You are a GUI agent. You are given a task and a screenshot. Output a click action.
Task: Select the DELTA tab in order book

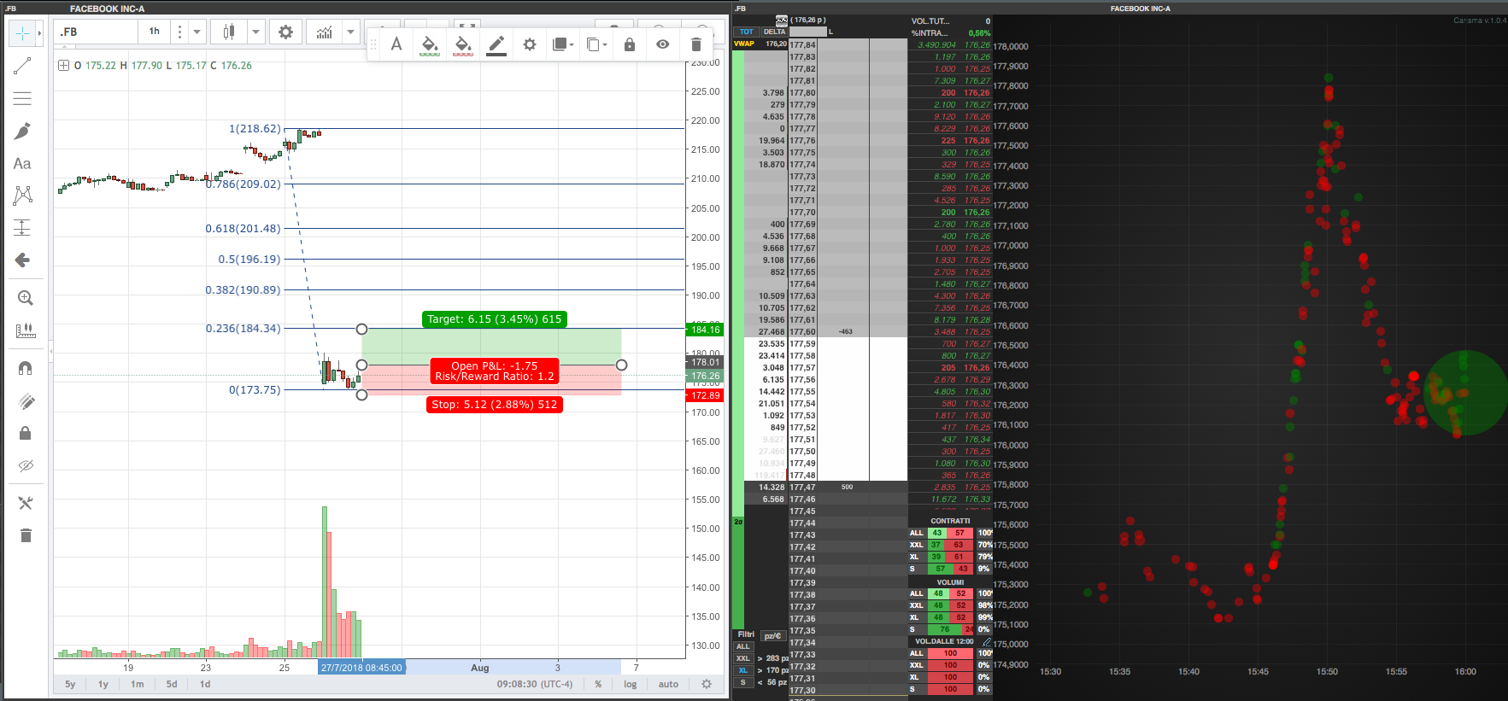(775, 32)
